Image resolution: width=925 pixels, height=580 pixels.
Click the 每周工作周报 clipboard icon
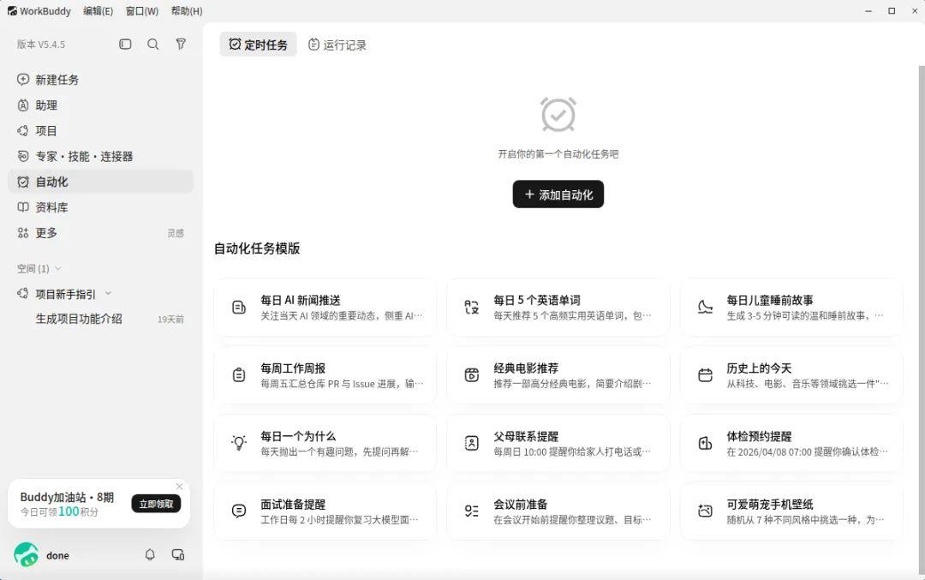tap(239, 375)
